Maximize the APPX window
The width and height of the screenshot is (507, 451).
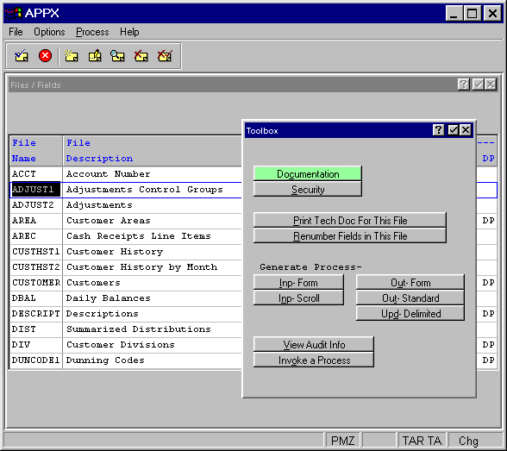click(x=473, y=13)
